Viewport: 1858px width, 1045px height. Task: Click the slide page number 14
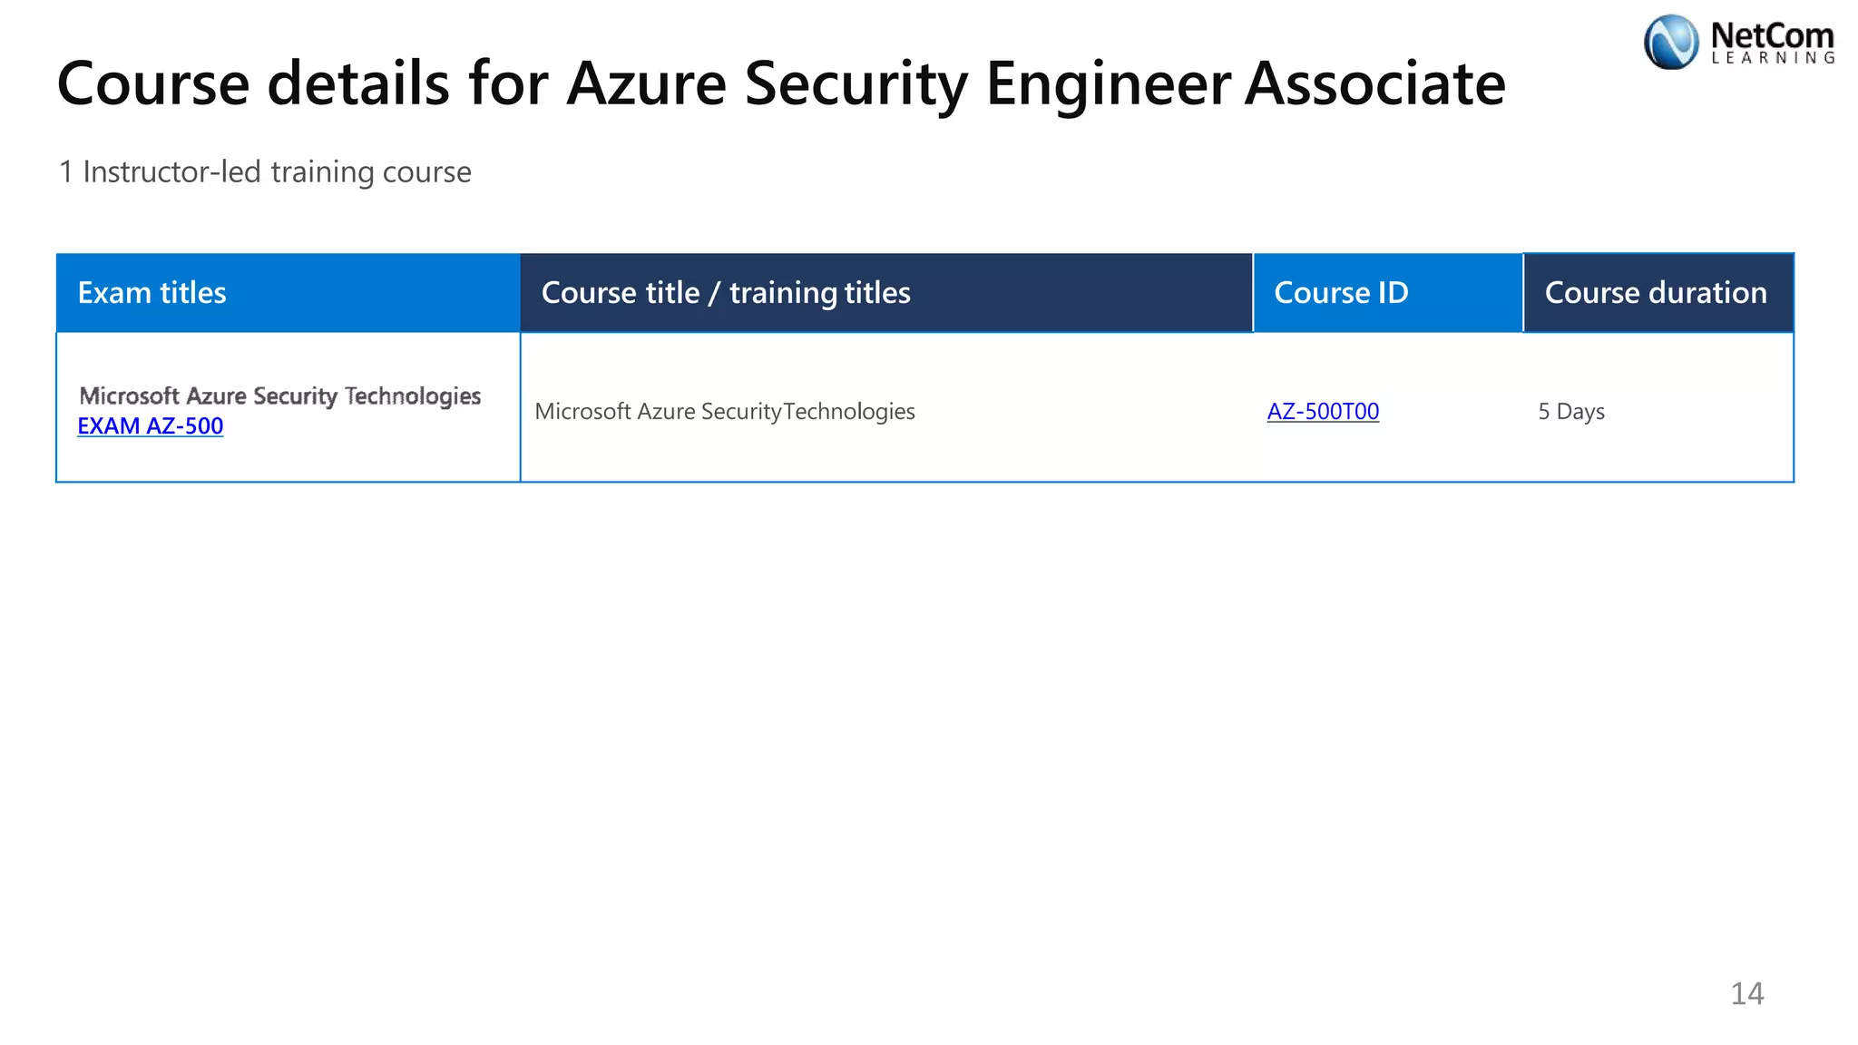(1747, 993)
